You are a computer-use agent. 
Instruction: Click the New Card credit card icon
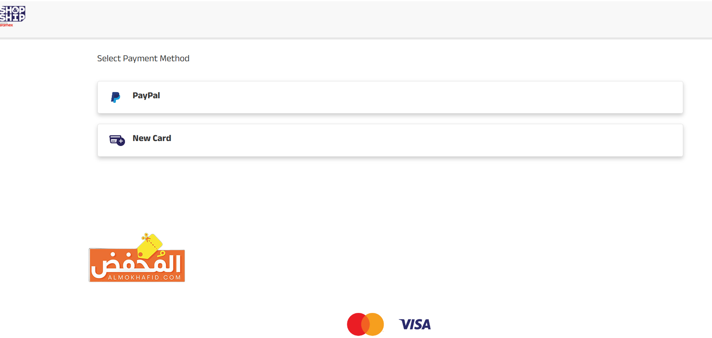coord(116,139)
